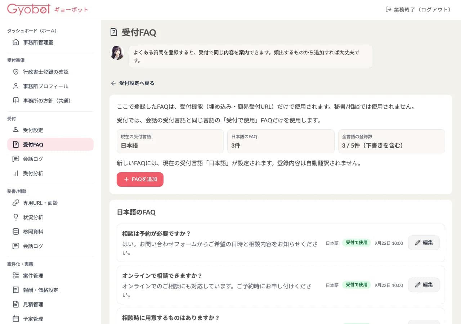Click the オンラインで相談できますか？ question title
Image resolution: width=461 pixels, height=324 pixels.
[162, 276]
